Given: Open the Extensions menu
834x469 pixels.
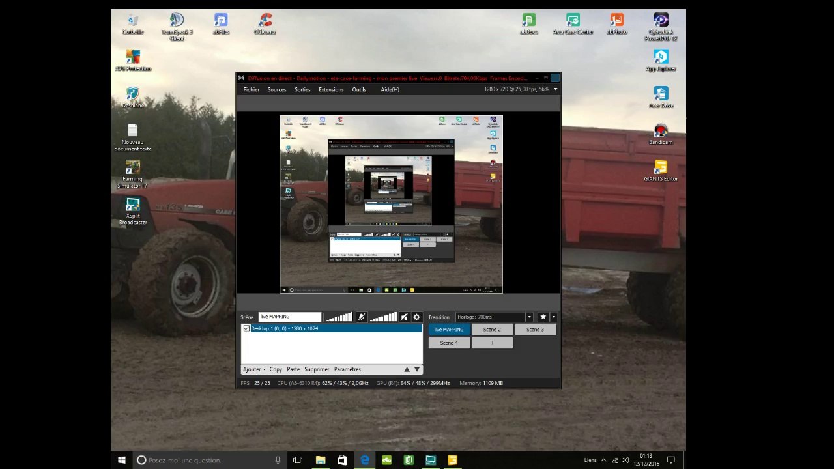Looking at the screenshot, I should point(331,89).
